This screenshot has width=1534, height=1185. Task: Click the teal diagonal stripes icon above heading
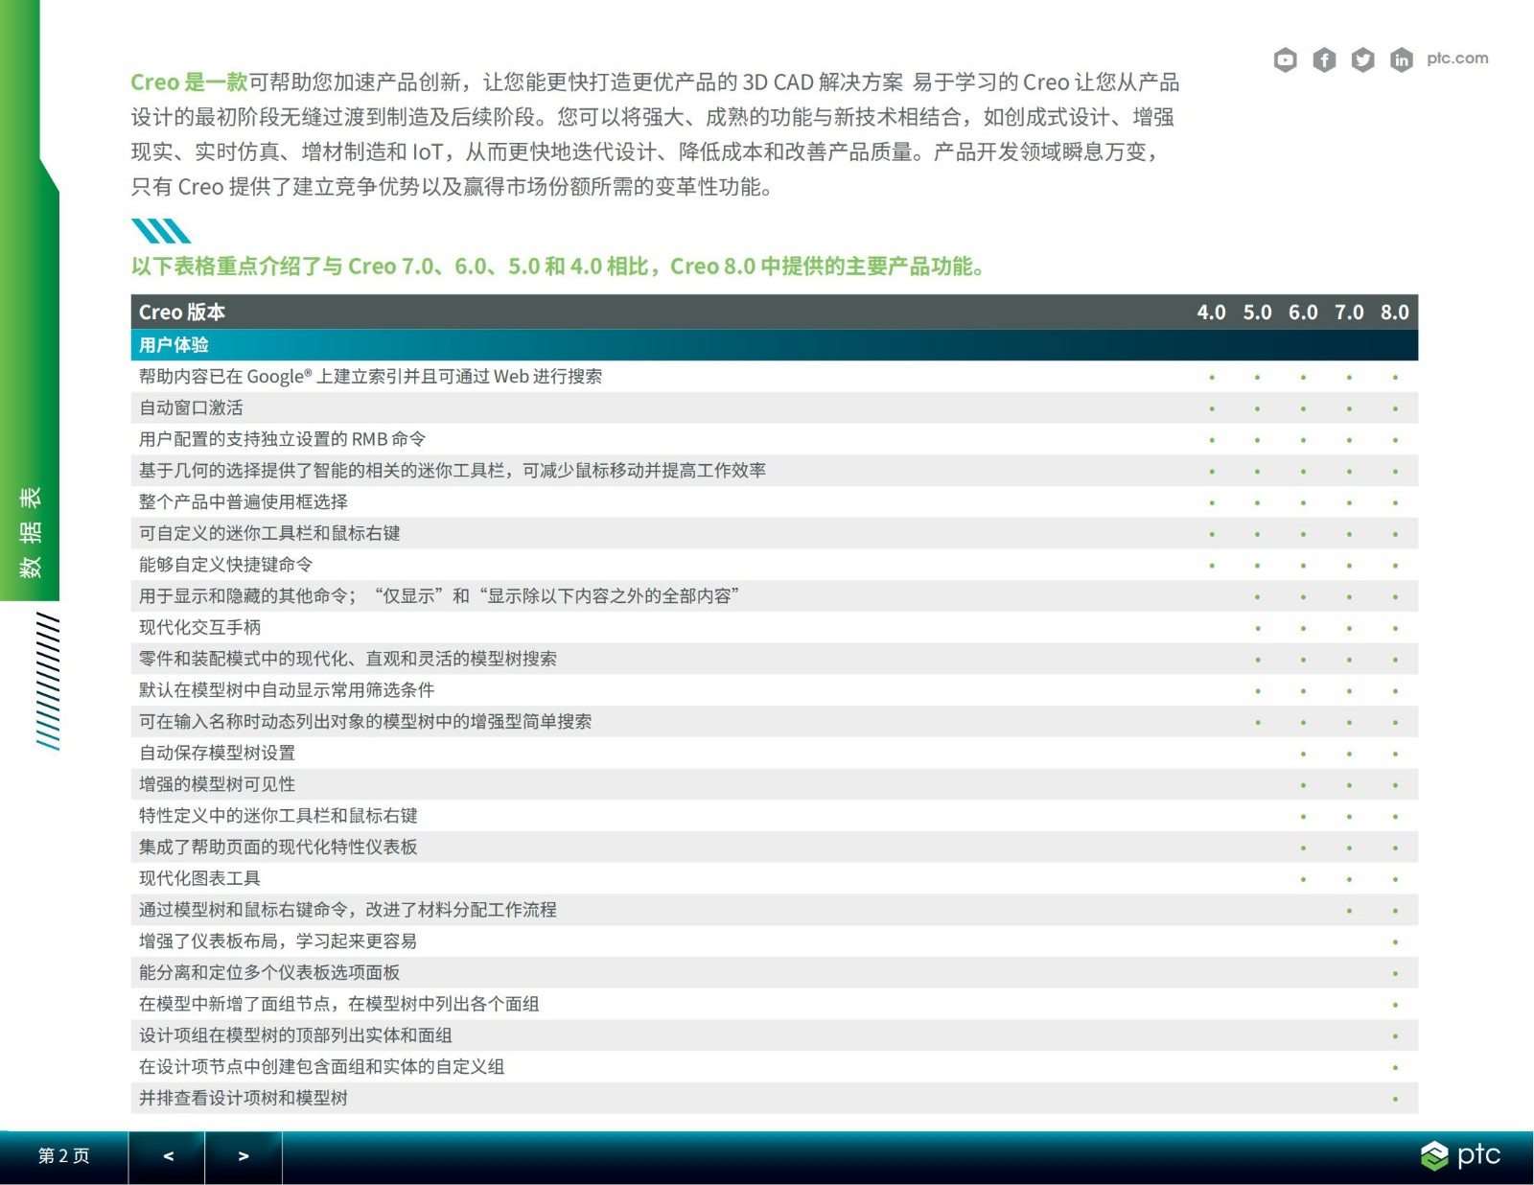[160, 231]
